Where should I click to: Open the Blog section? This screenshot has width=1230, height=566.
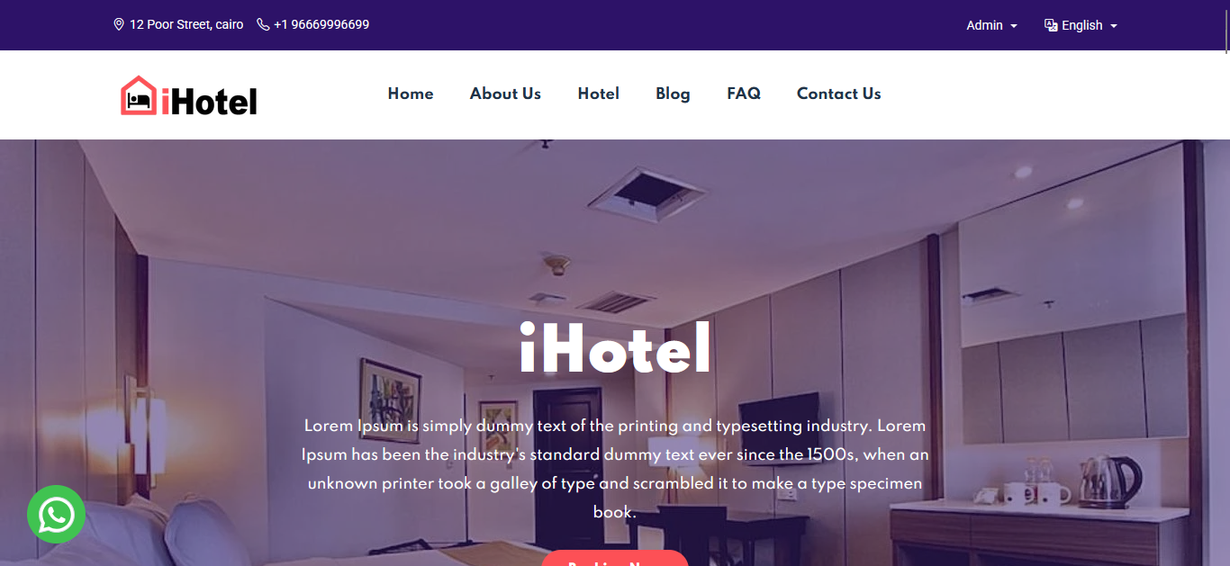click(x=673, y=94)
